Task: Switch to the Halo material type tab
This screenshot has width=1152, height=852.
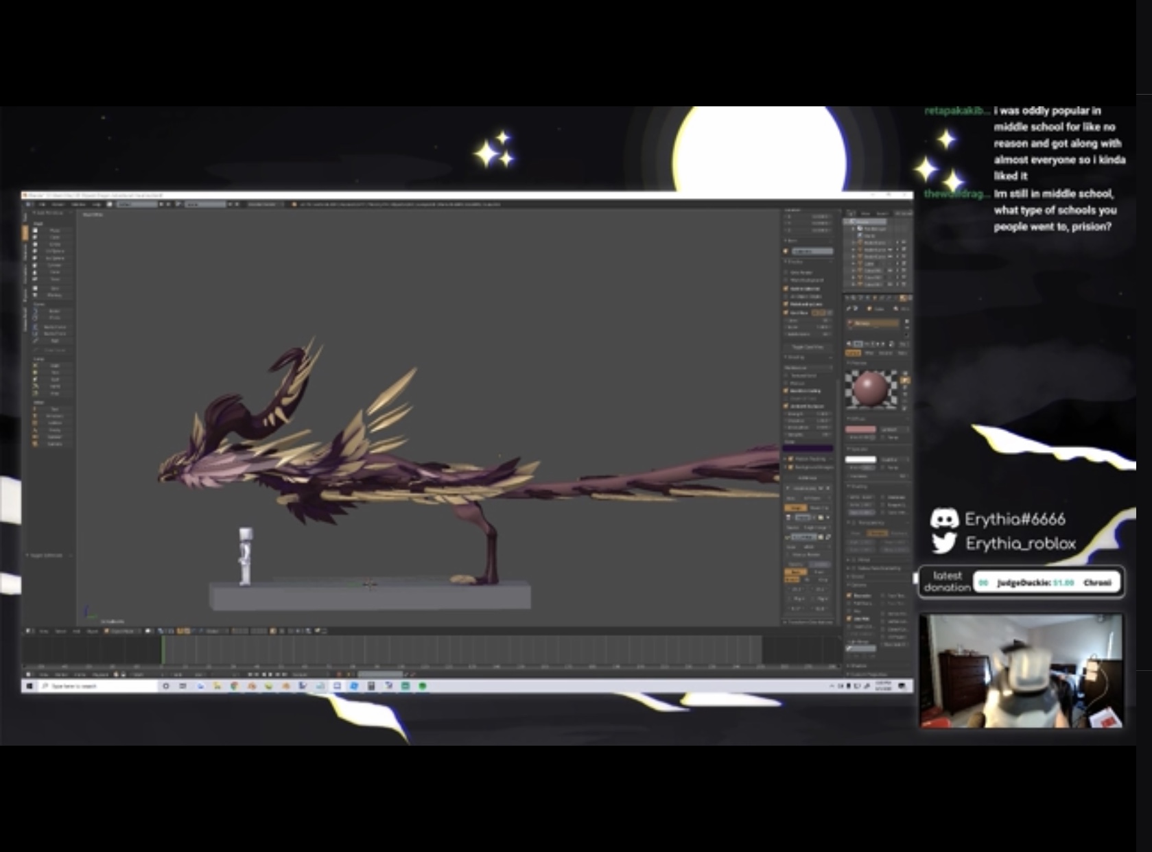Action: (x=902, y=353)
